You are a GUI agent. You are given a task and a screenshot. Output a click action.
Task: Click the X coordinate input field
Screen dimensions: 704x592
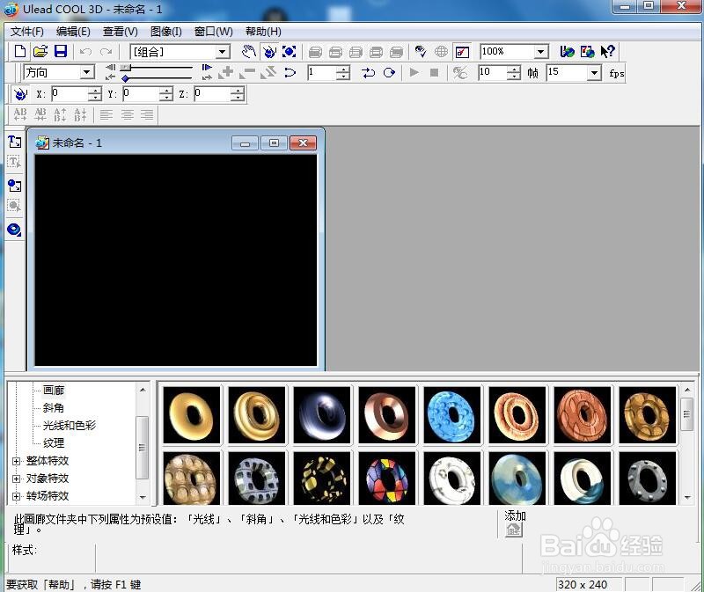(x=70, y=94)
